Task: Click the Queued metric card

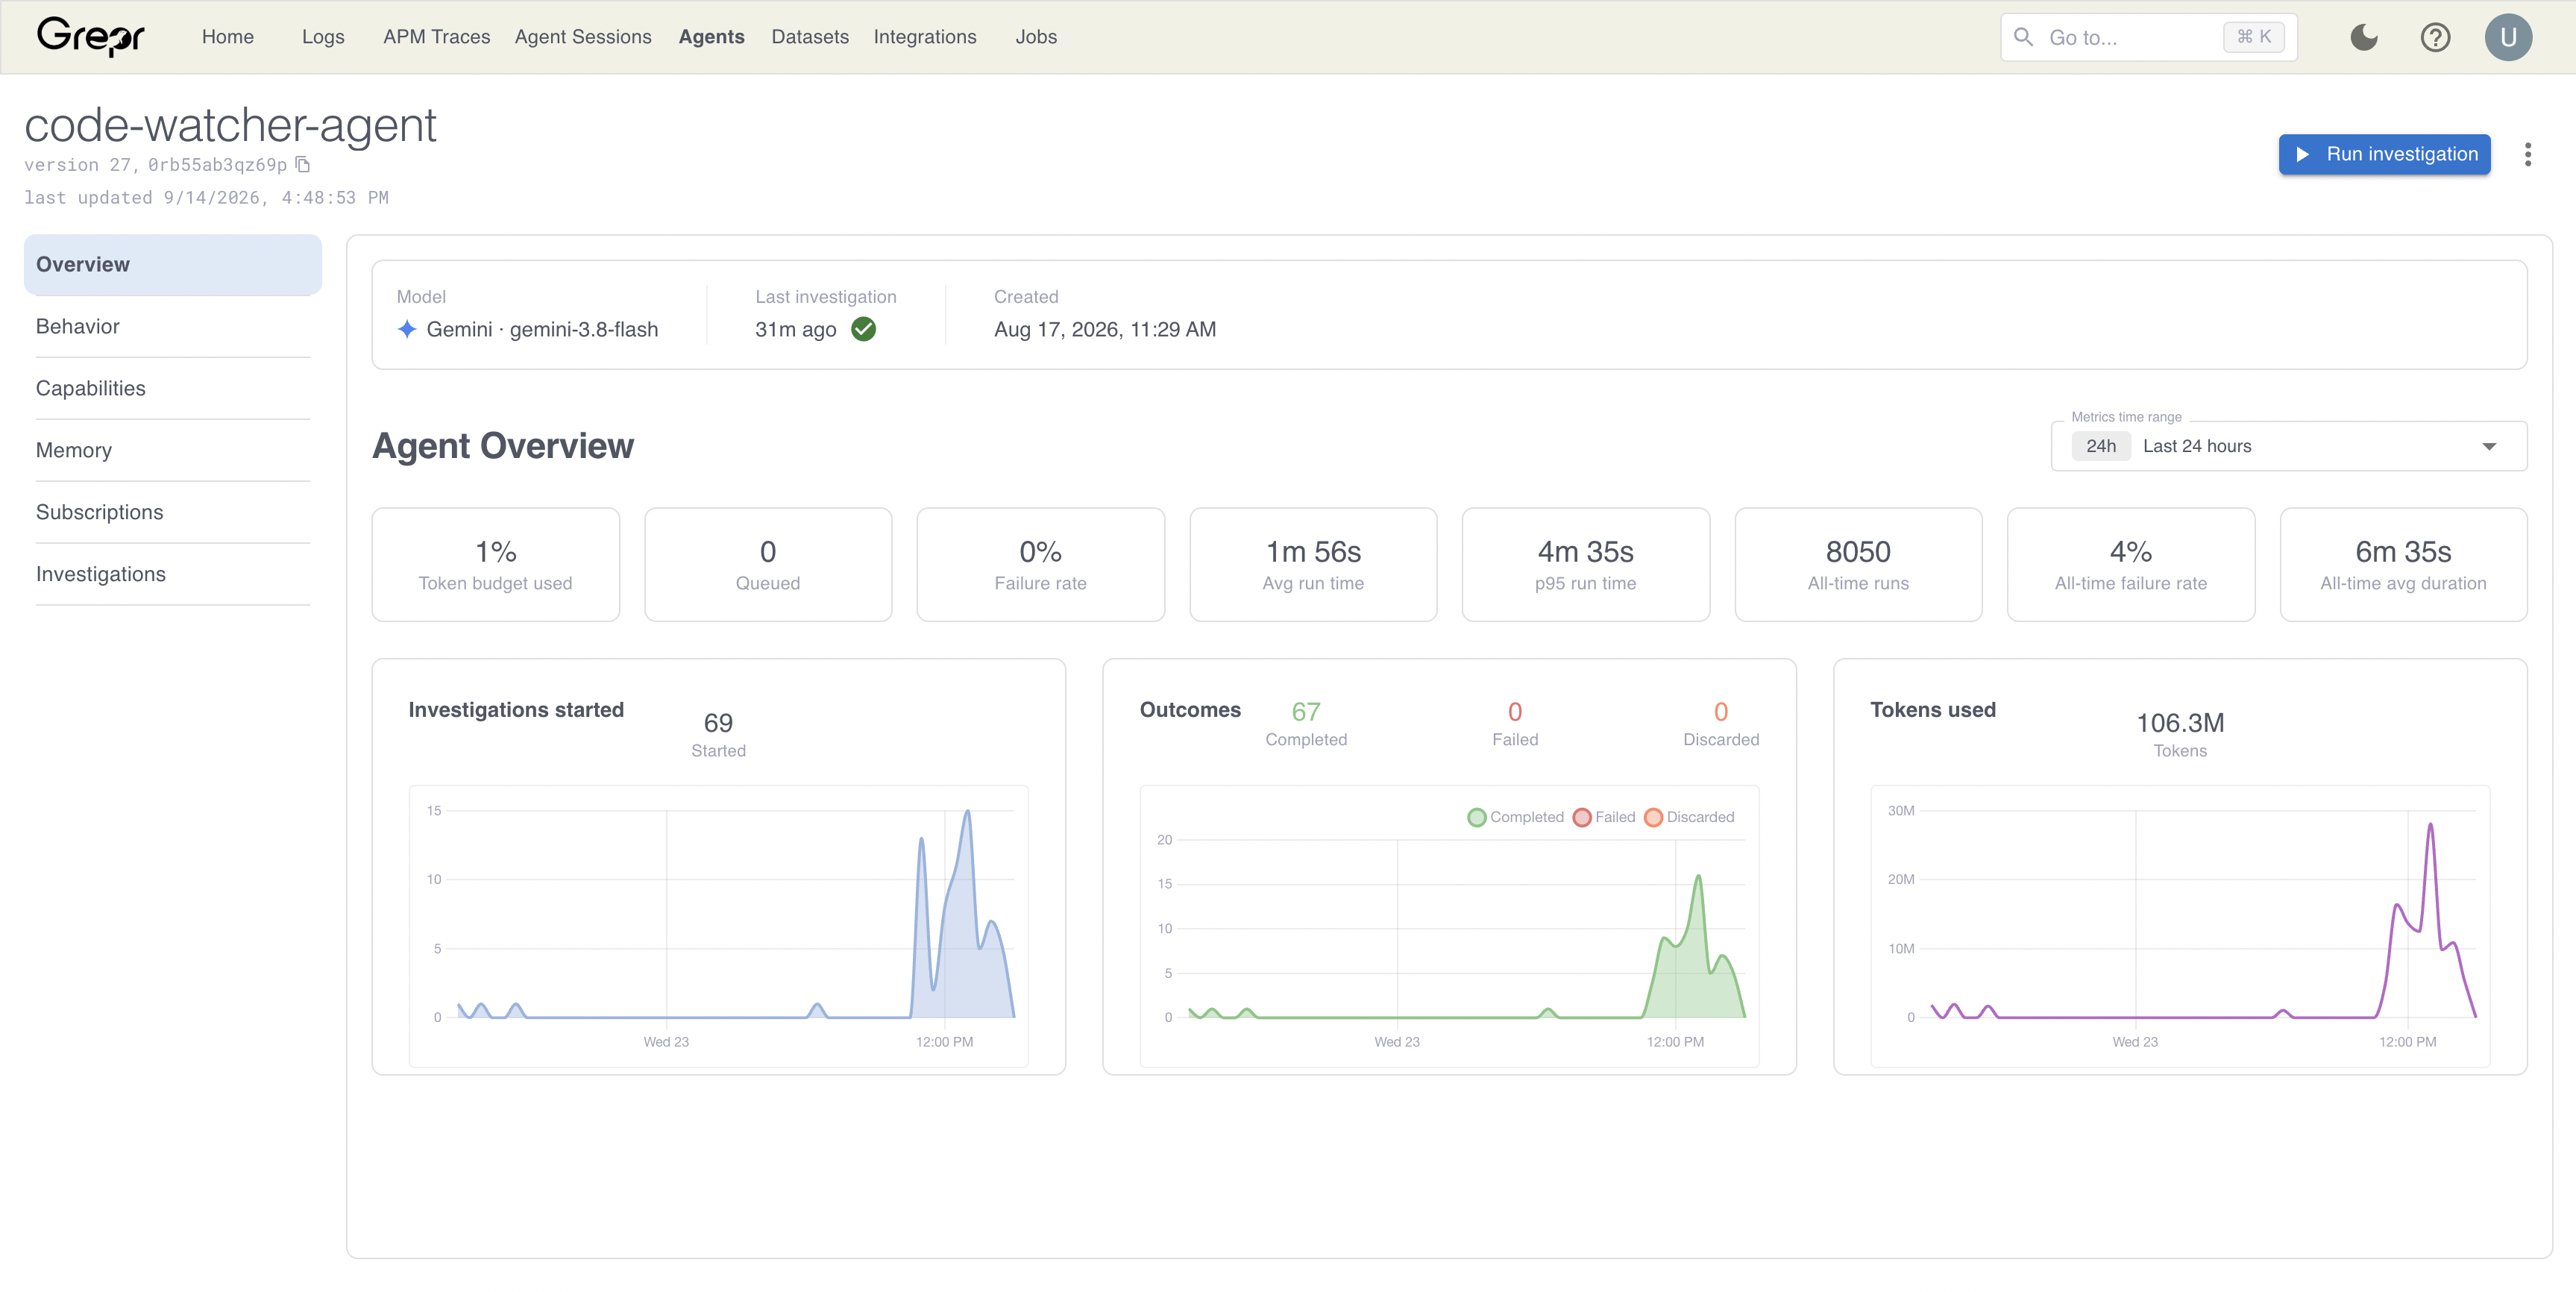Action: click(x=768, y=564)
